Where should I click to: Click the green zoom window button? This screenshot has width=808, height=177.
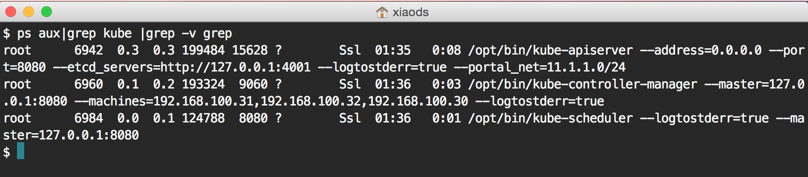[47, 12]
